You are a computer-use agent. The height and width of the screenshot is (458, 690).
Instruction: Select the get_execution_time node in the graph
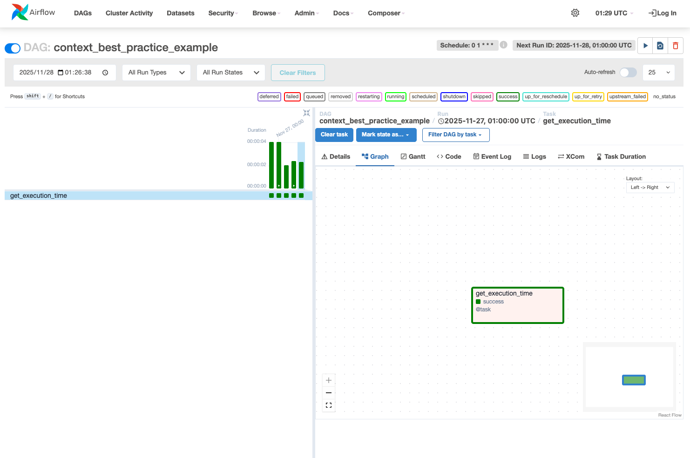(517, 305)
